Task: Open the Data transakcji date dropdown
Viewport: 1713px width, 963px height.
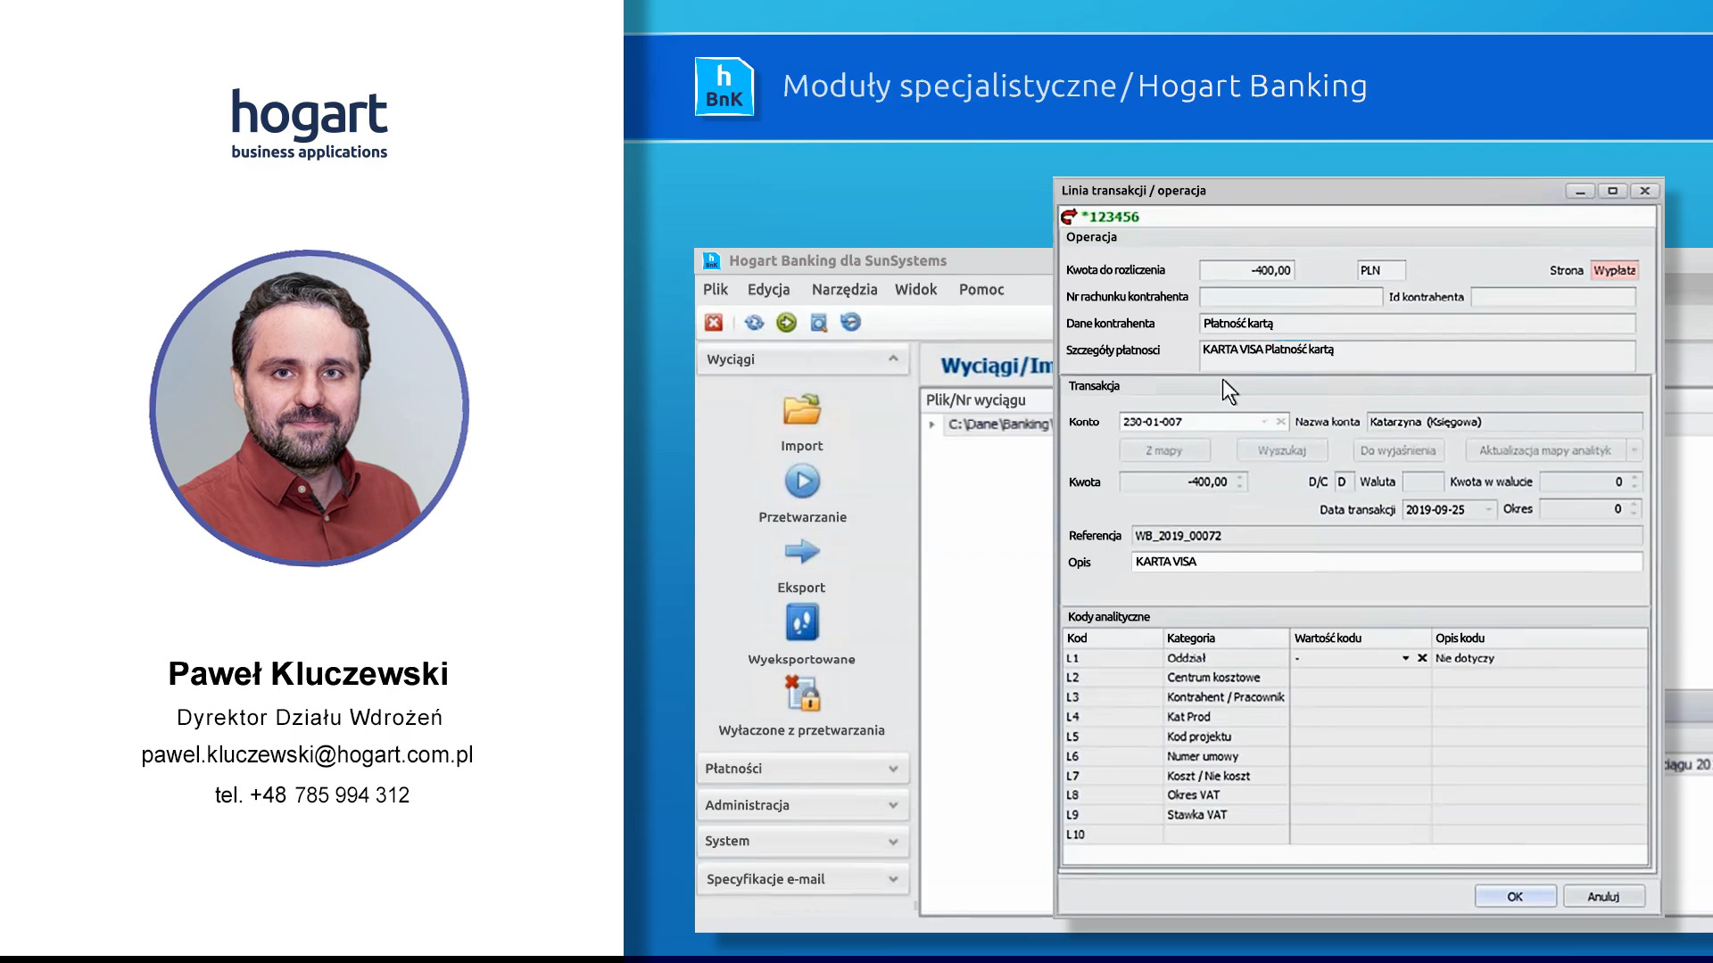Action: [1488, 509]
